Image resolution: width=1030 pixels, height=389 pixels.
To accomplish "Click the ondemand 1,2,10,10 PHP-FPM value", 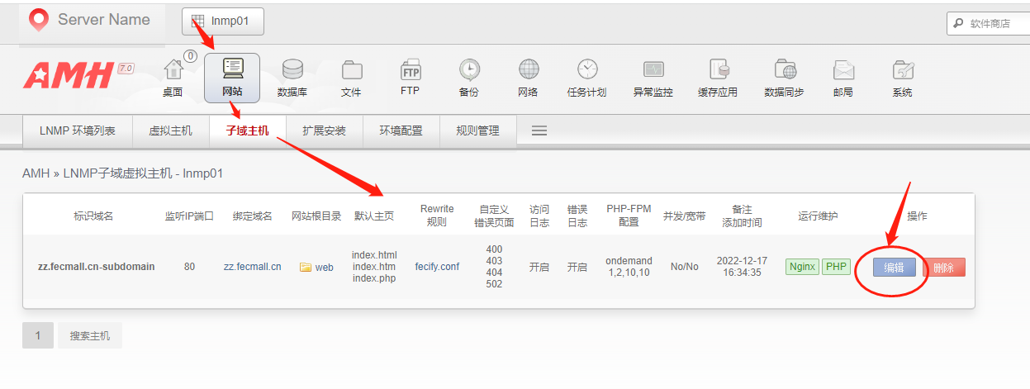I will point(629,266).
